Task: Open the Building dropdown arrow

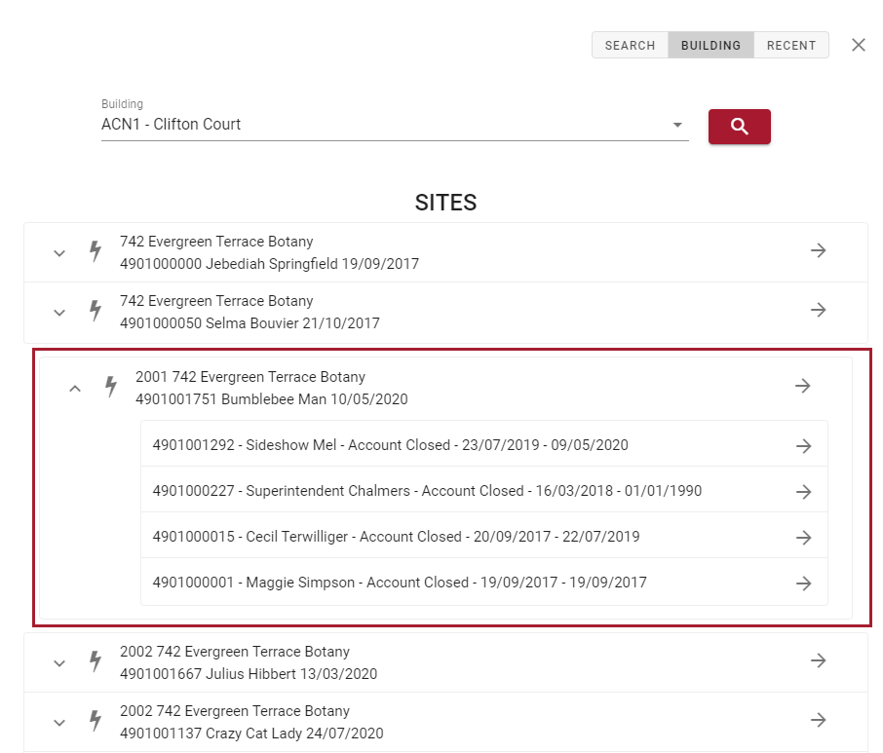Action: coord(677,125)
